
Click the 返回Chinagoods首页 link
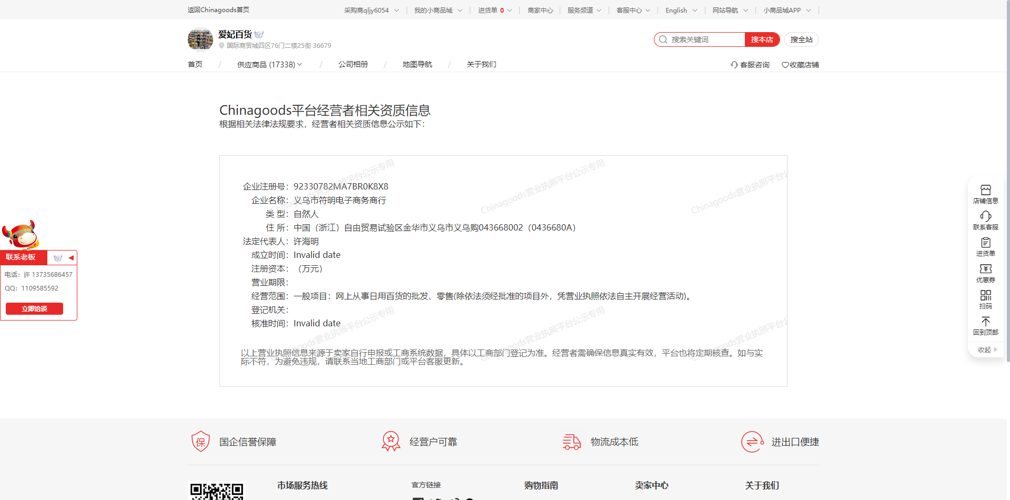click(218, 10)
